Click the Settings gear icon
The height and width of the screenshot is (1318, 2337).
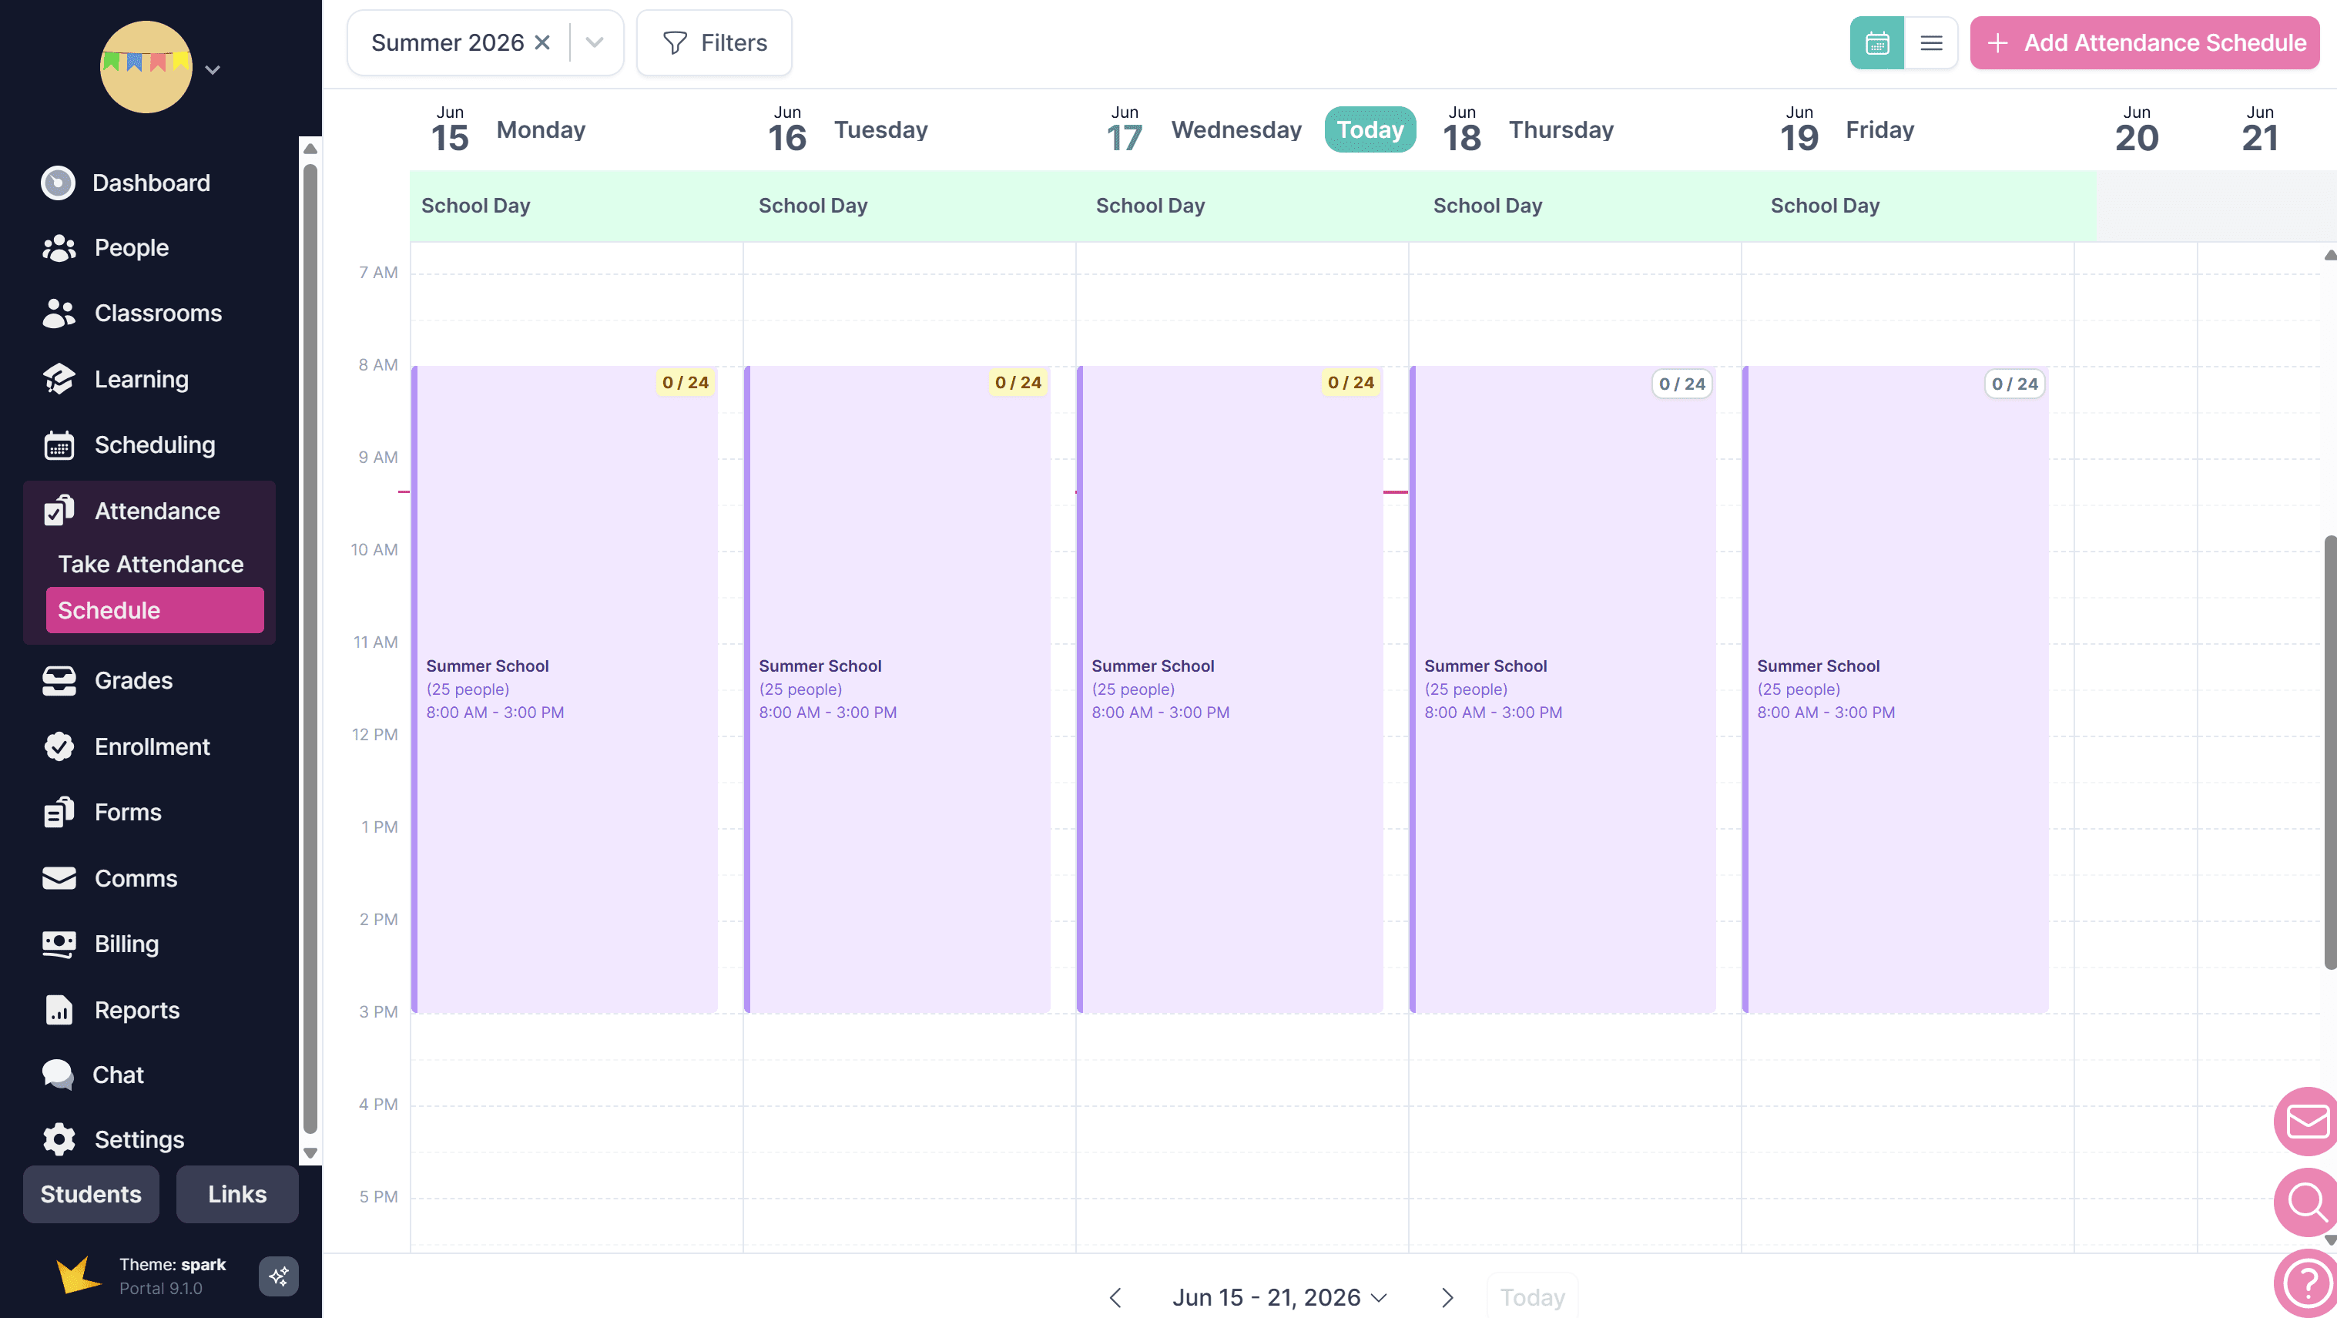[59, 1139]
